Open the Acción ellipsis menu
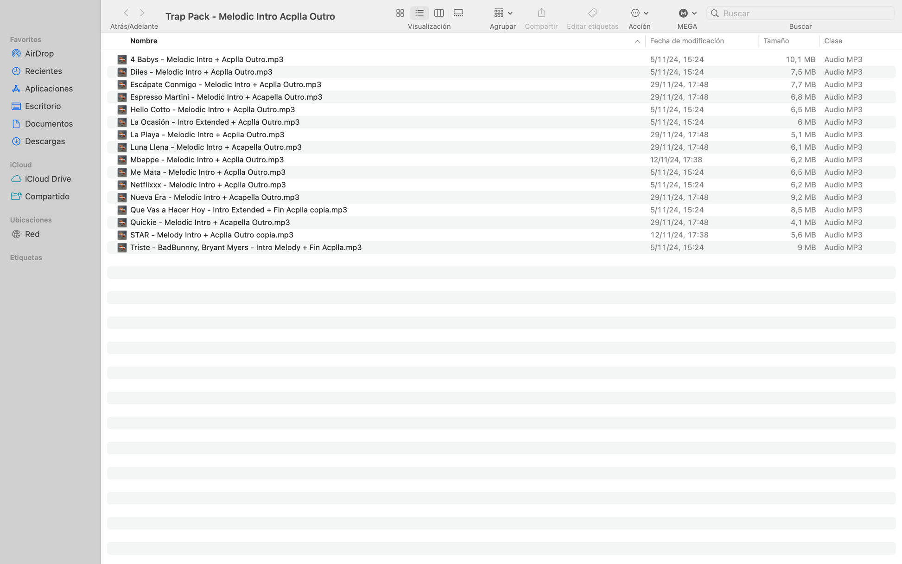 coord(639,13)
